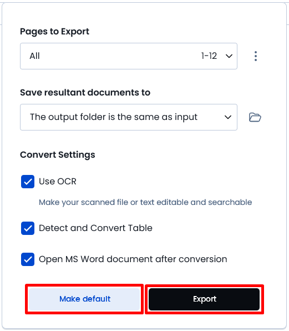
Task: Click the 1-12 page range text
Action: click(209, 56)
